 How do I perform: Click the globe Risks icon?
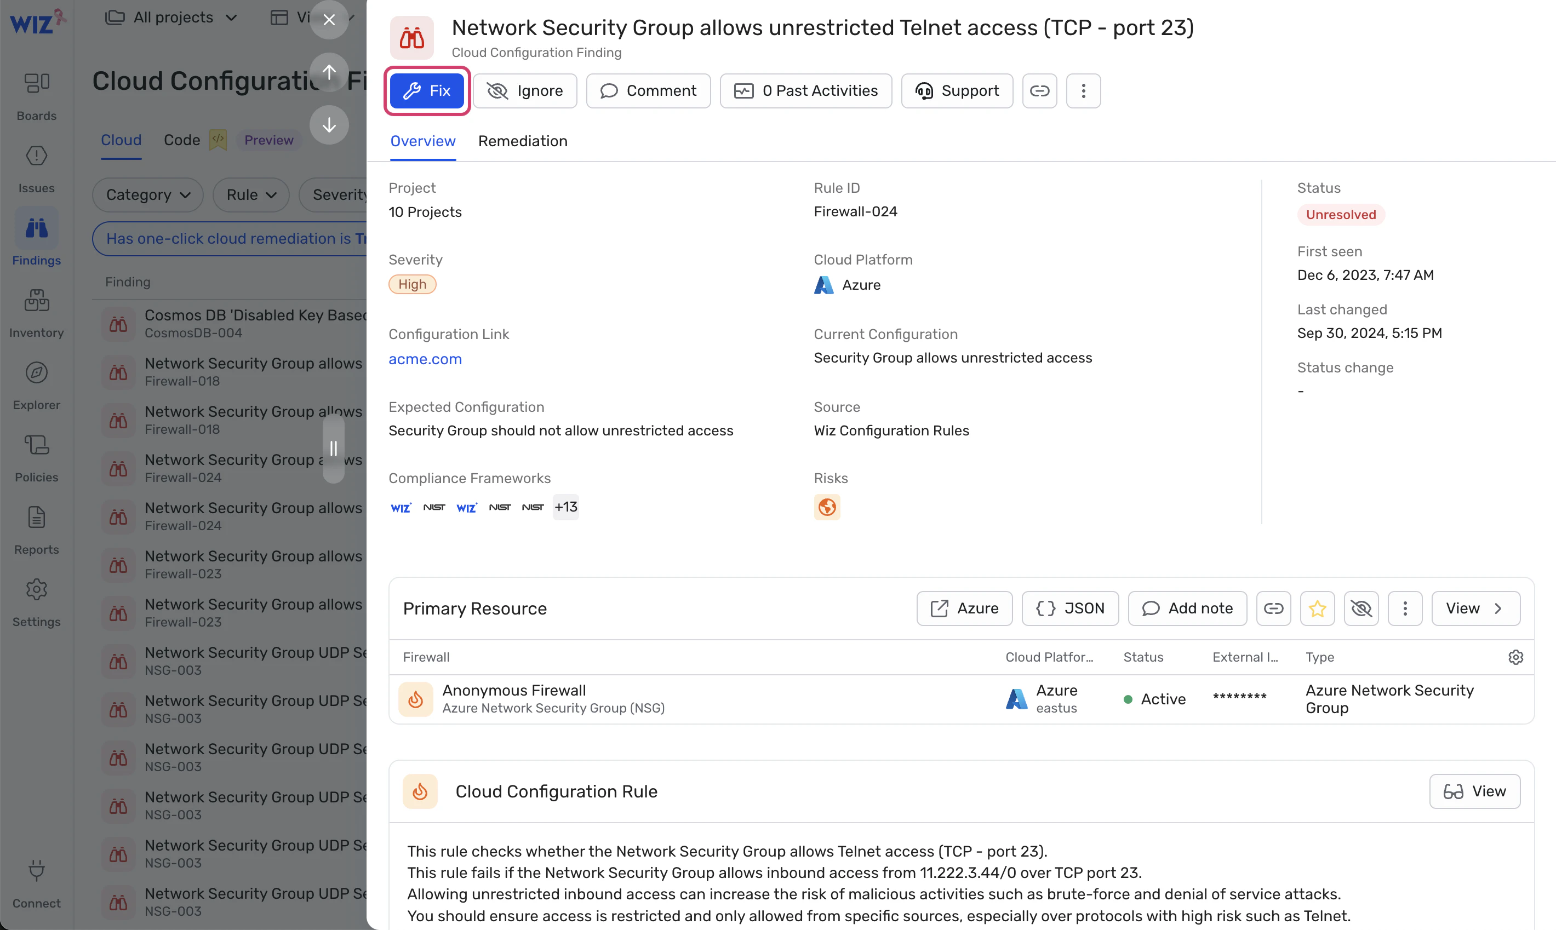tap(827, 507)
